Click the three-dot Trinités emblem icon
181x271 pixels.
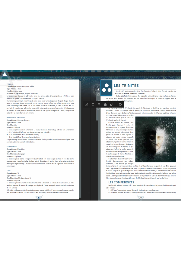[x=106, y=87]
